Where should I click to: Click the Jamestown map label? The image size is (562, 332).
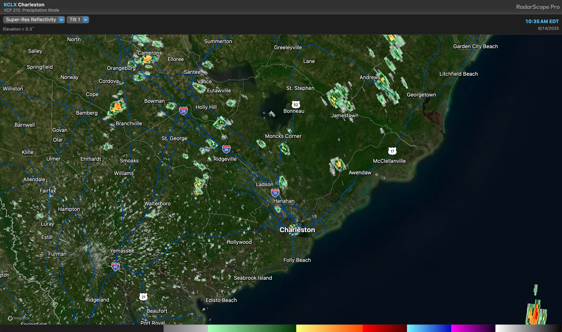[x=345, y=115]
